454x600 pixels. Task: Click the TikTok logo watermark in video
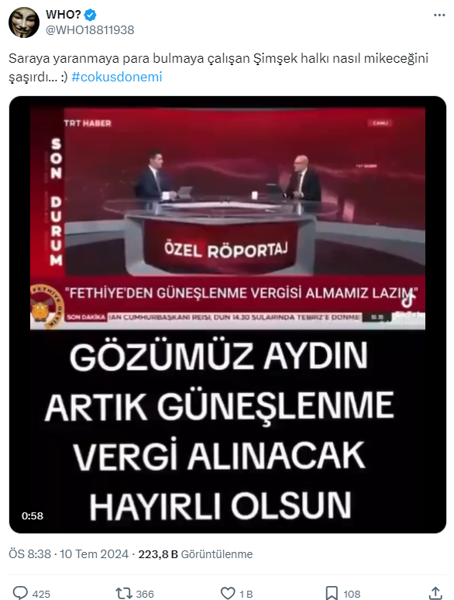pyautogui.click(x=408, y=300)
